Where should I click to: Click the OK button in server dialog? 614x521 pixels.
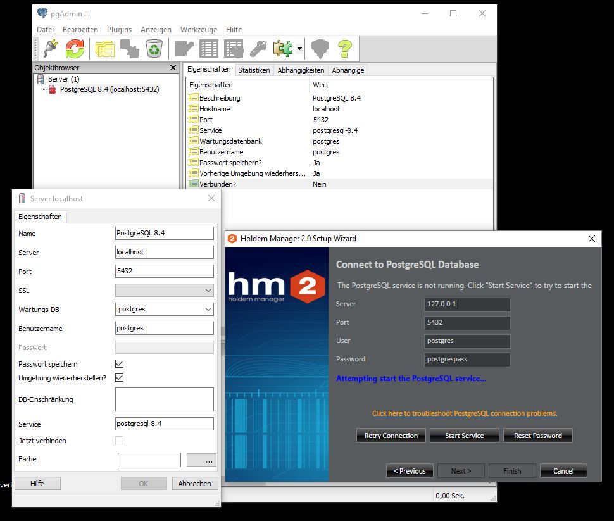tap(144, 484)
